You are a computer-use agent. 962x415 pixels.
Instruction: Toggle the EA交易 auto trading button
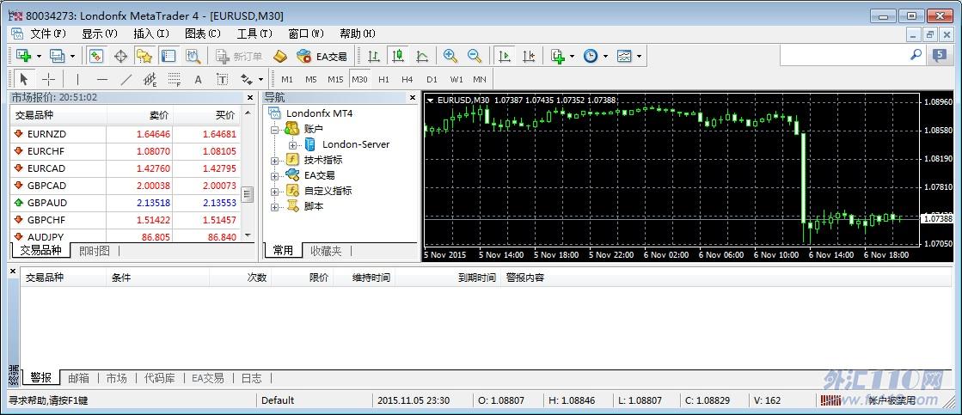321,57
